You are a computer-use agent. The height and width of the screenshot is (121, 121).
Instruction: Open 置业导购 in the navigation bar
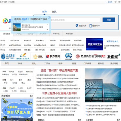point(114,64)
